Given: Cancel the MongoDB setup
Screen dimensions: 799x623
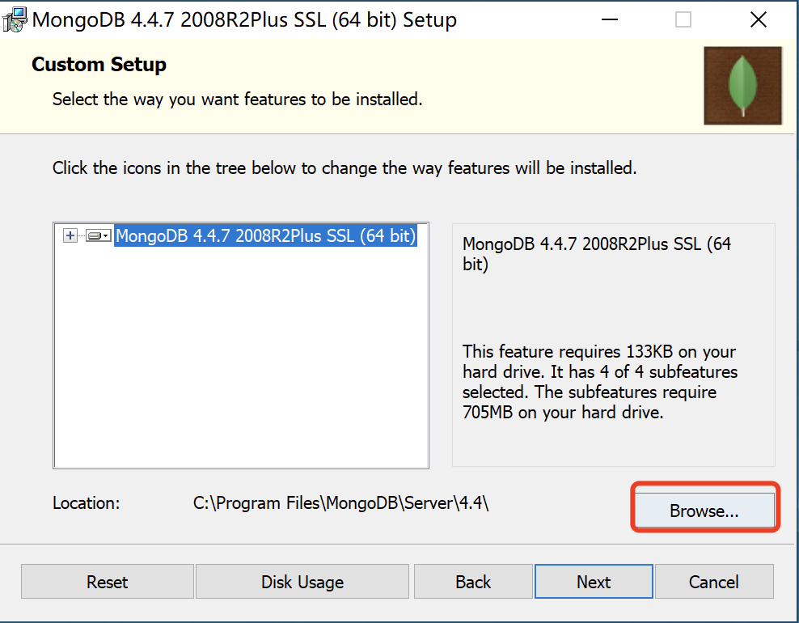Looking at the screenshot, I should coord(714,582).
